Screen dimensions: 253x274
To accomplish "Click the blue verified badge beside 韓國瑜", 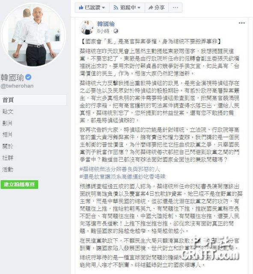I will pyautogui.click(x=28, y=77).
